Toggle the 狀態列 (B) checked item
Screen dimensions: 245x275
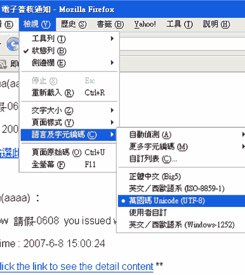[x=69, y=51]
